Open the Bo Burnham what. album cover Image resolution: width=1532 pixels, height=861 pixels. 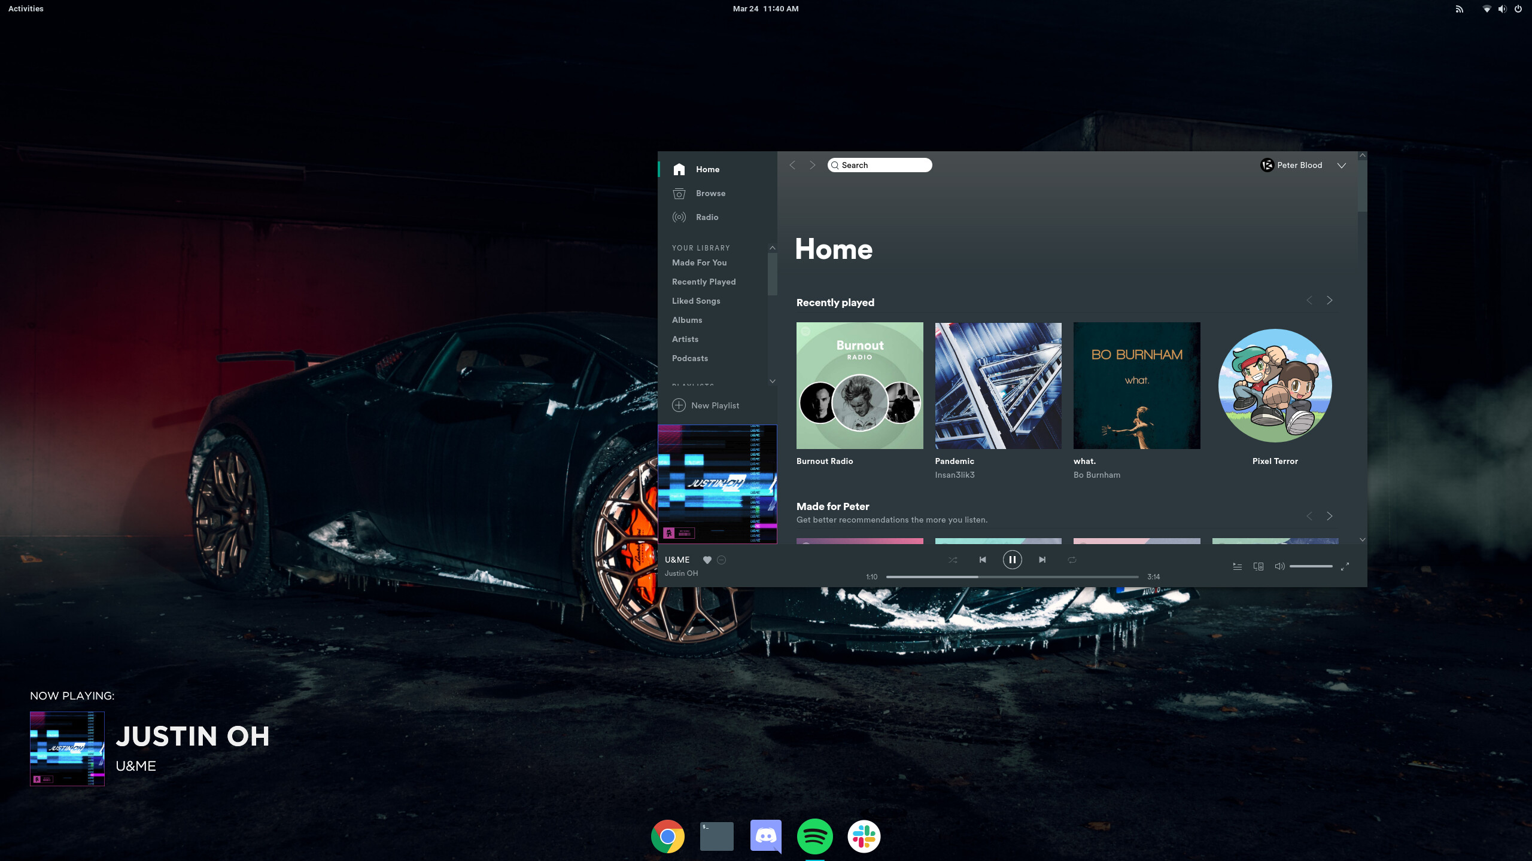[x=1136, y=386]
